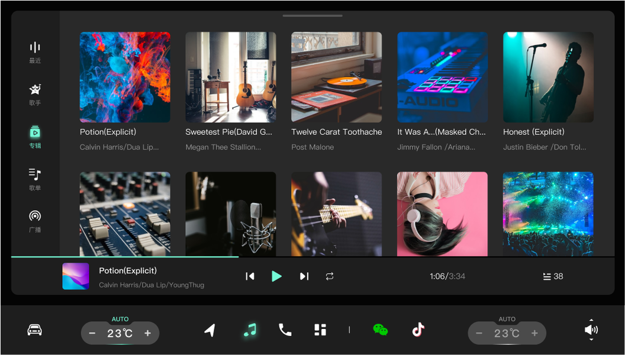Open the phone app icon
The height and width of the screenshot is (355, 625).
[285, 330]
